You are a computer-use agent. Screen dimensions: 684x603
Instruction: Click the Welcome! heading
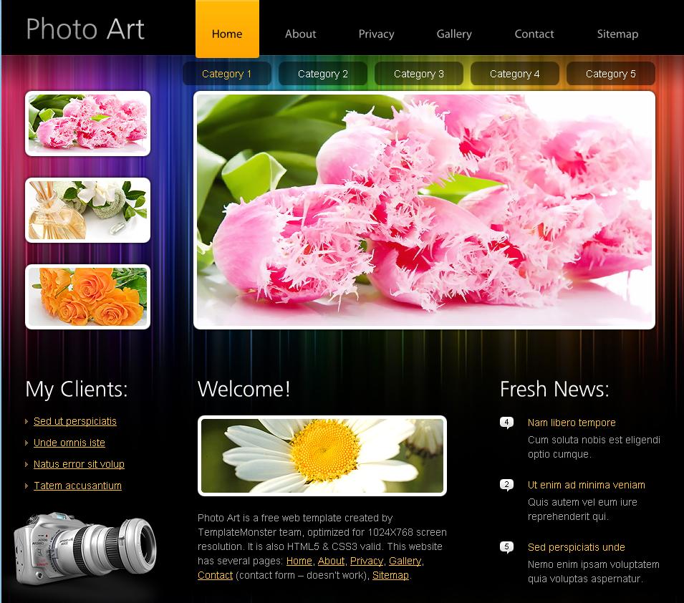pos(244,389)
